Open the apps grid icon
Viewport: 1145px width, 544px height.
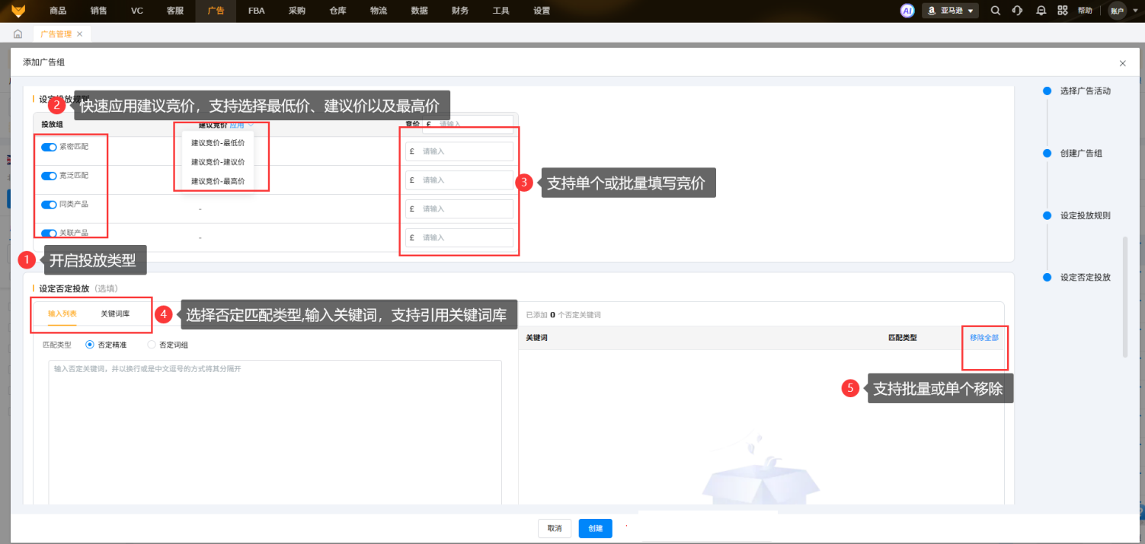1062,11
